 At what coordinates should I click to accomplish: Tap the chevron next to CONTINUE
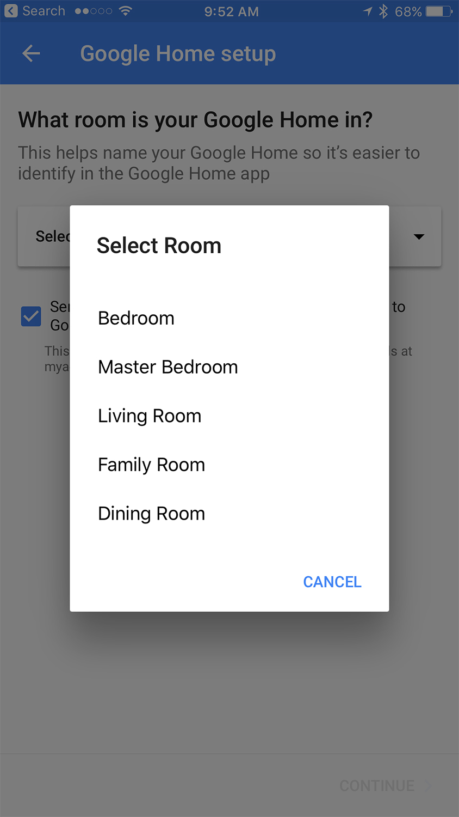click(428, 785)
